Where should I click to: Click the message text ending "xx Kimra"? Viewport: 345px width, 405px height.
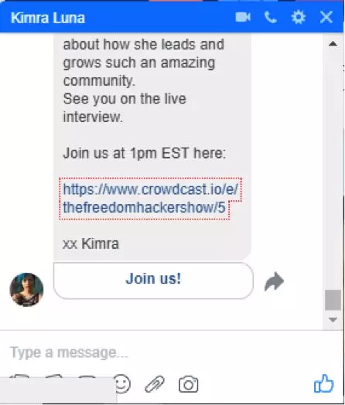pyautogui.click(x=91, y=243)
